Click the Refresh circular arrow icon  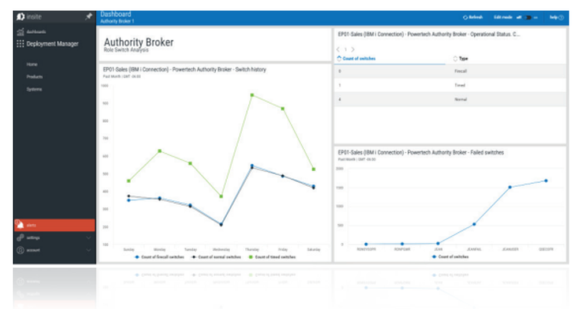(466, 17)
